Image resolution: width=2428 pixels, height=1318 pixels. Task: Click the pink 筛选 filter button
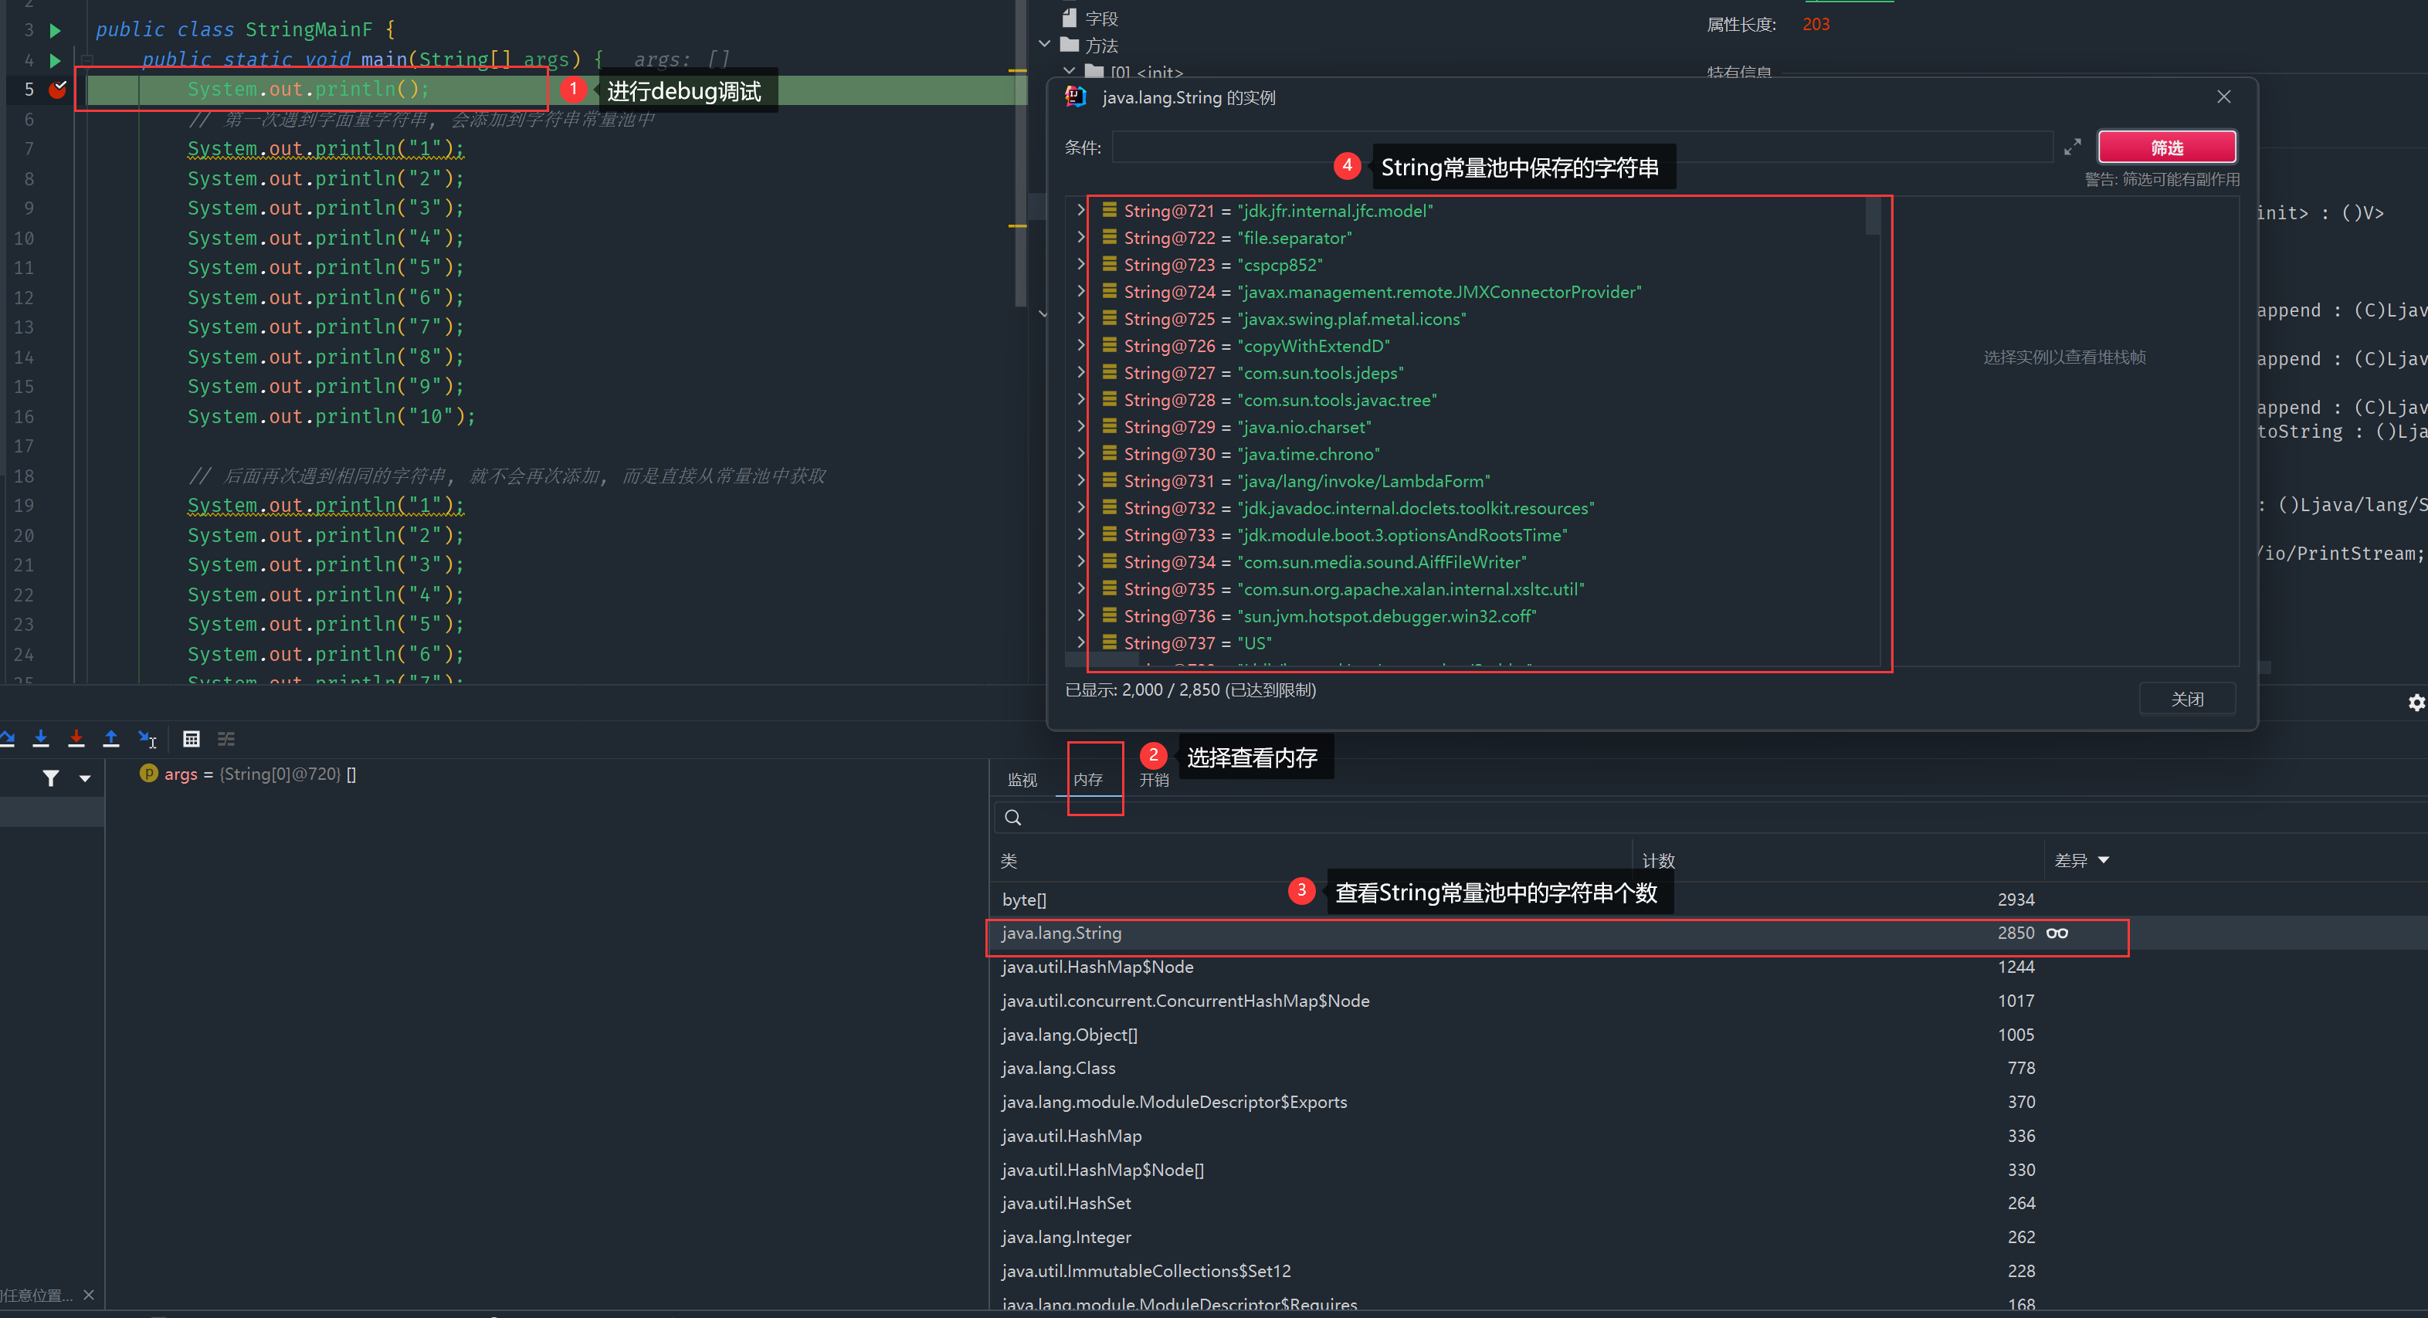[2166, 148]
